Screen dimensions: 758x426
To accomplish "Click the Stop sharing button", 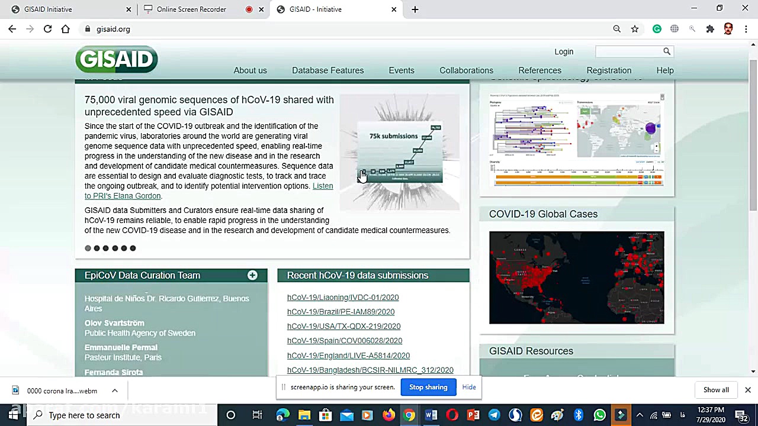I will point(428,387).
